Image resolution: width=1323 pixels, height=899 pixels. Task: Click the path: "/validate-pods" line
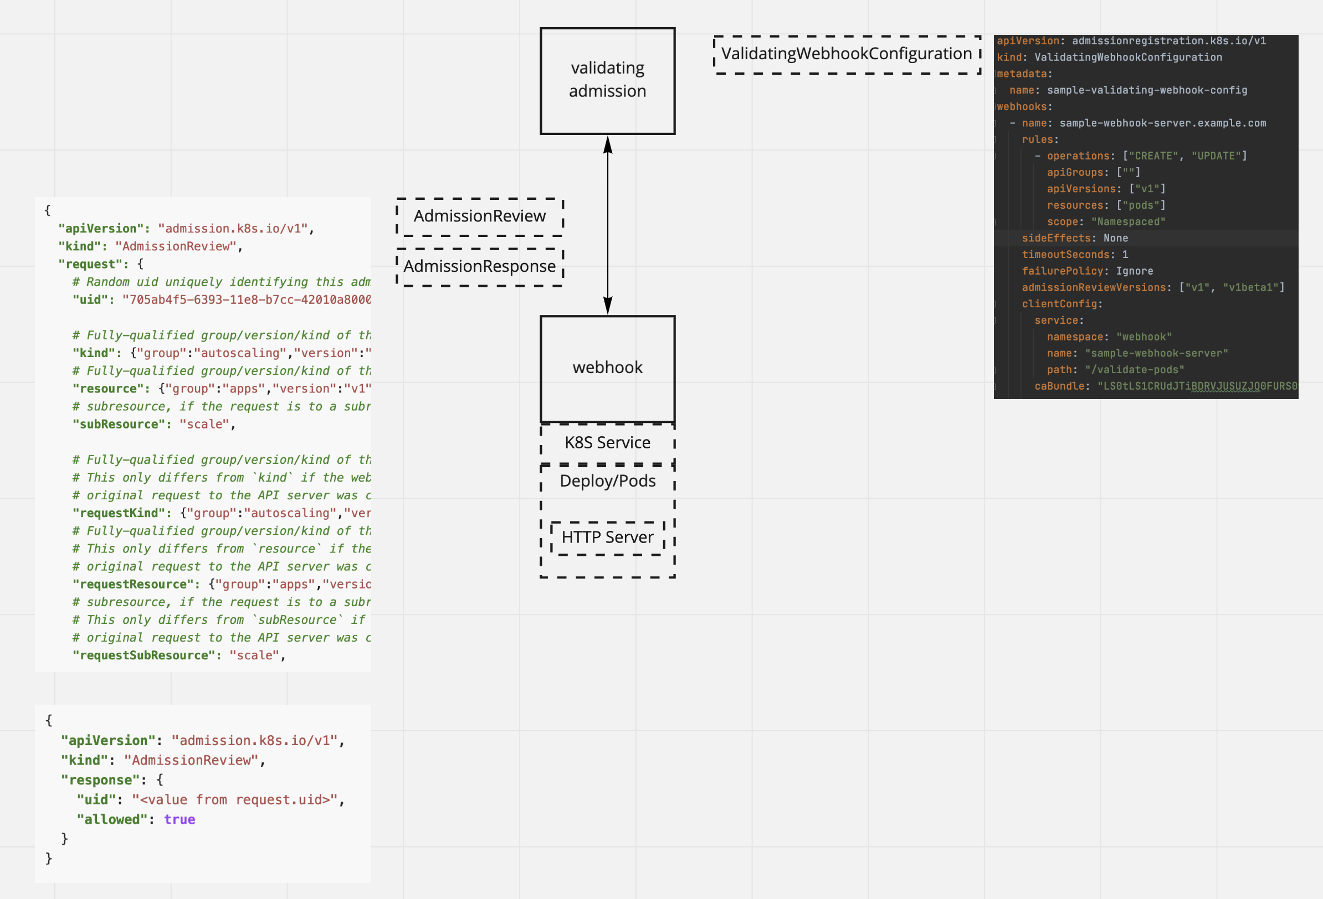point(1115,370)
